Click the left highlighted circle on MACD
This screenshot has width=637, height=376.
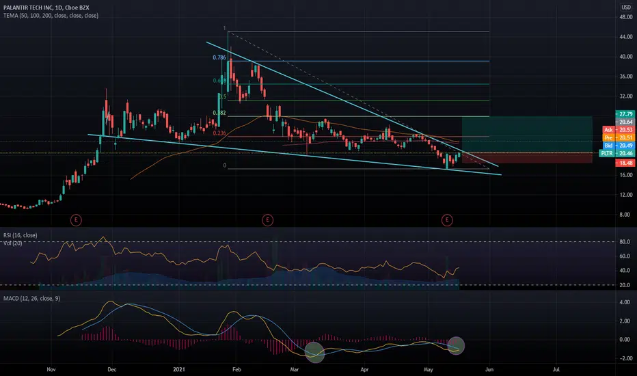[315, 352]
